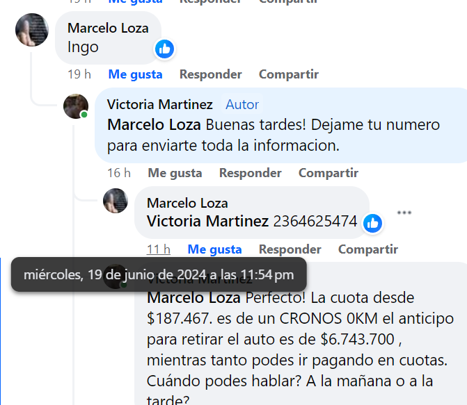Open Marcelo Loza's avatar on the "Ingo" comment

[x=32, y=30]
